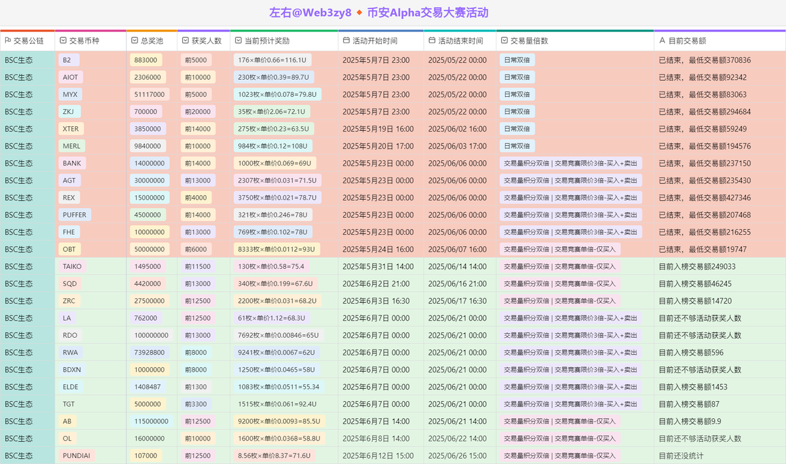Click prize pool value 883000

point(145,60)
